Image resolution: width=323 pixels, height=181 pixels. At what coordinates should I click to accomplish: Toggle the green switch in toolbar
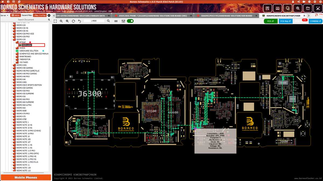[130, 21]
